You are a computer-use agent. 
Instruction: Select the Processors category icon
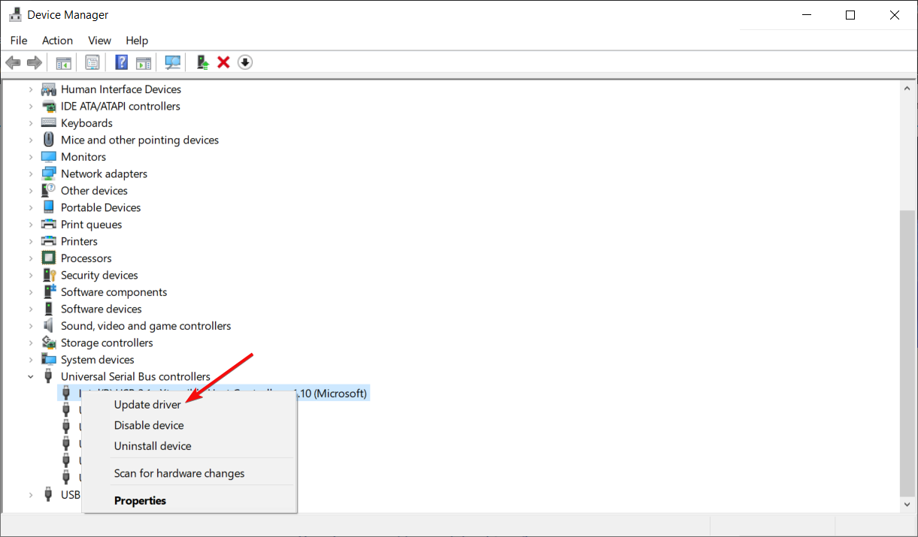[49, 258]
